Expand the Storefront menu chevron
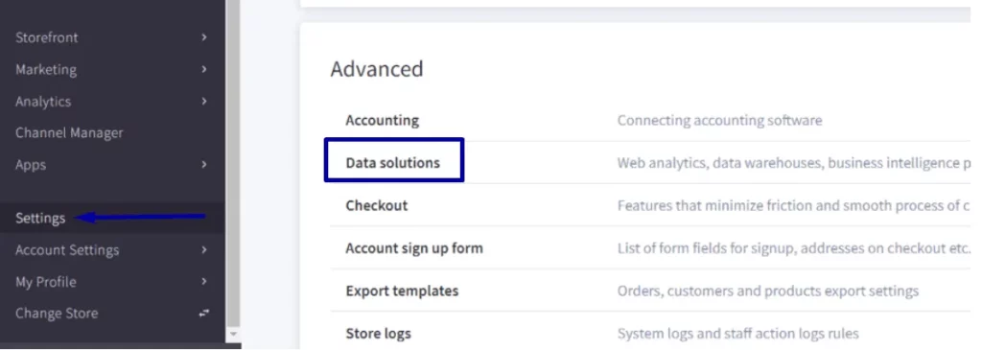The width and height of the screenshot is (982, 350). click(x=204, y=37)
